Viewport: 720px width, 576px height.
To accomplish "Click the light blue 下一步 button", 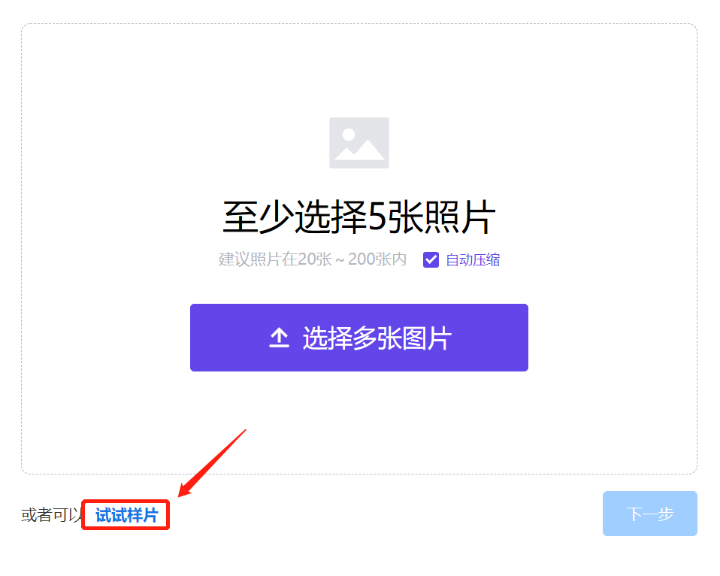I will [x=650, y=514].
